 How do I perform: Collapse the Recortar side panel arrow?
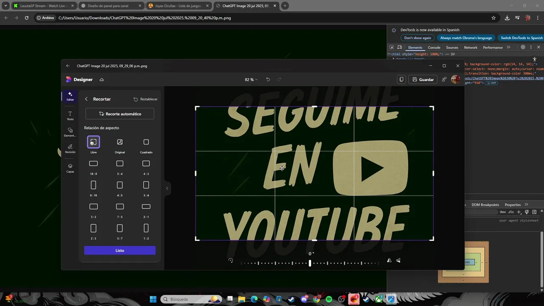[x=167, y=188]
